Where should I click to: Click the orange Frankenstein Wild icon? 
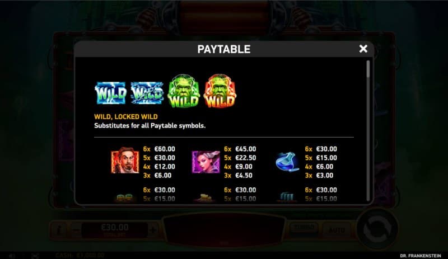(x=220, y=91)
